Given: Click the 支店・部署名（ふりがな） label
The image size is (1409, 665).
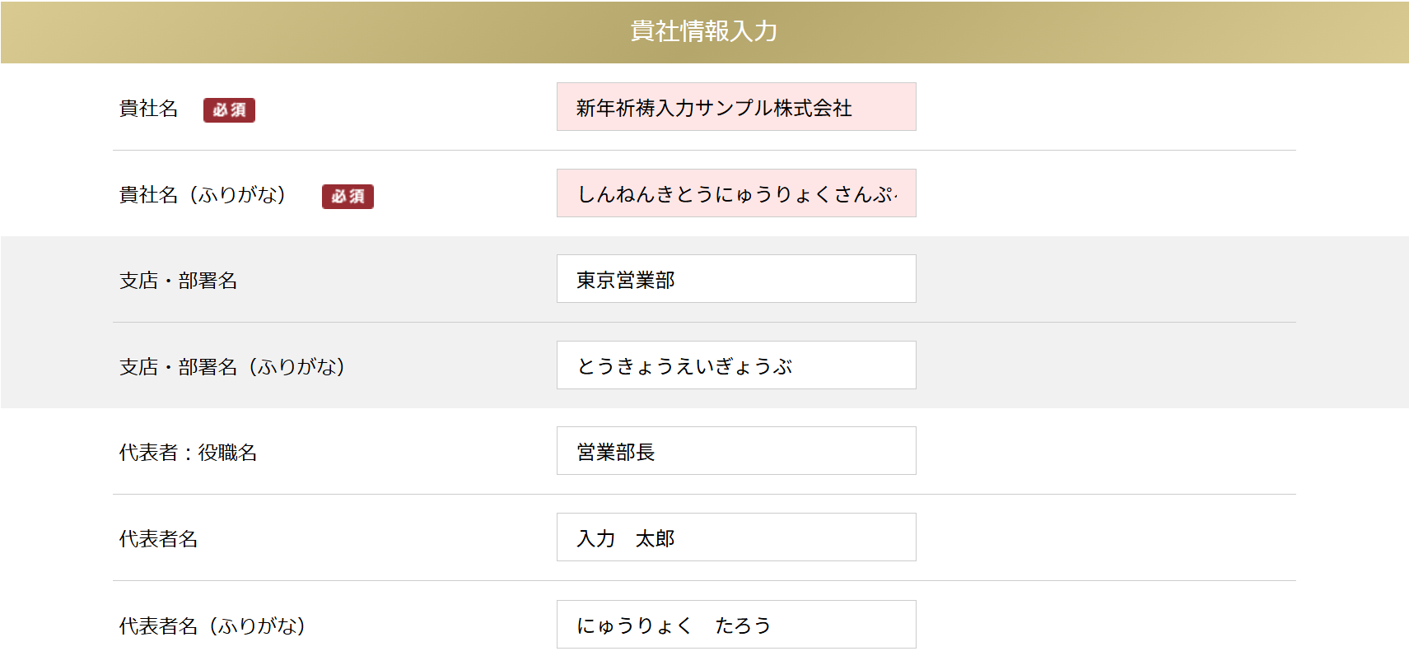Looking at the screenshot, I should coord(232,367).
